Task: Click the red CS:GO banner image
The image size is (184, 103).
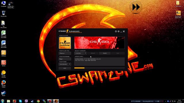Action: tap(99, 43)
